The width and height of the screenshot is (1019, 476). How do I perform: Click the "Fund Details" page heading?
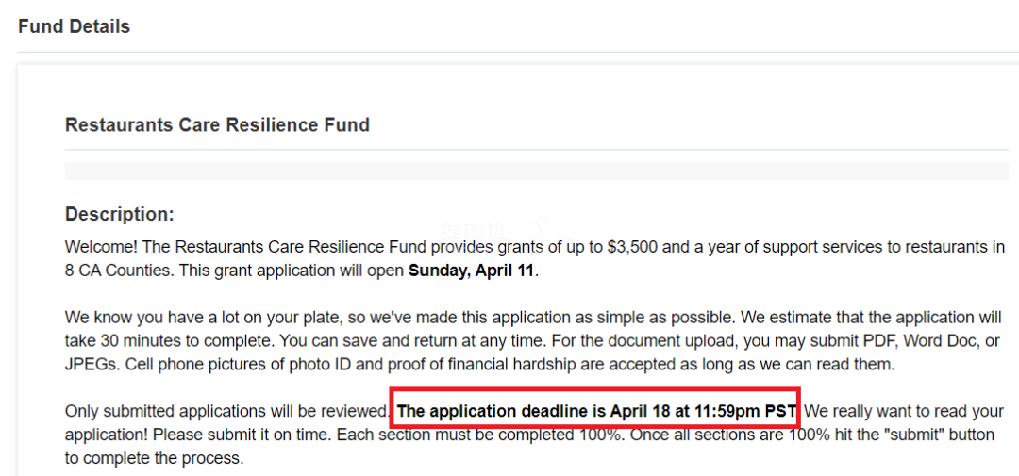tap(75, 26)
